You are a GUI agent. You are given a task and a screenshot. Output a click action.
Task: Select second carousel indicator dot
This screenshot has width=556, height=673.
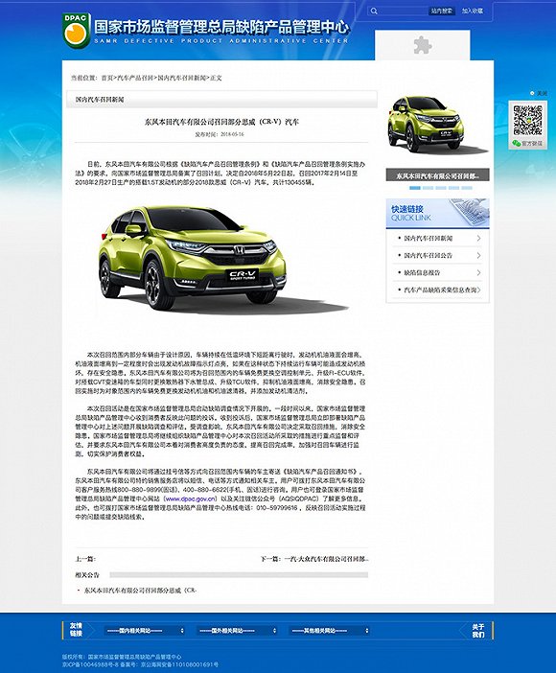point(428,188)
